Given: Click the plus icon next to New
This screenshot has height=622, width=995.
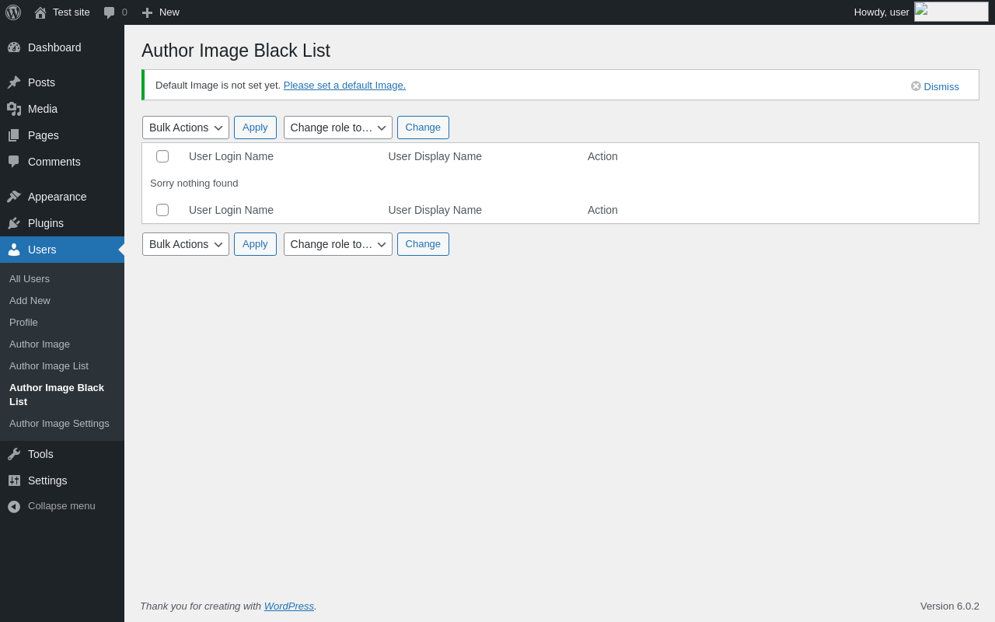Looking at the screenshot, I should (x=147, y=12).
